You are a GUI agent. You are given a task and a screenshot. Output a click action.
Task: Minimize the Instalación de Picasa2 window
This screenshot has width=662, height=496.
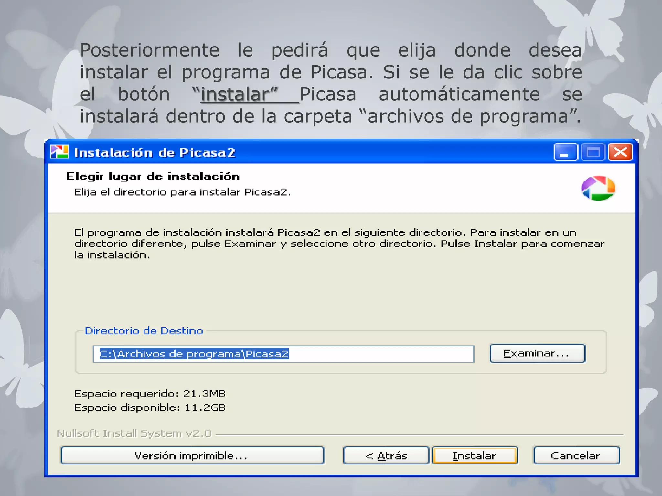click(565, 152)
